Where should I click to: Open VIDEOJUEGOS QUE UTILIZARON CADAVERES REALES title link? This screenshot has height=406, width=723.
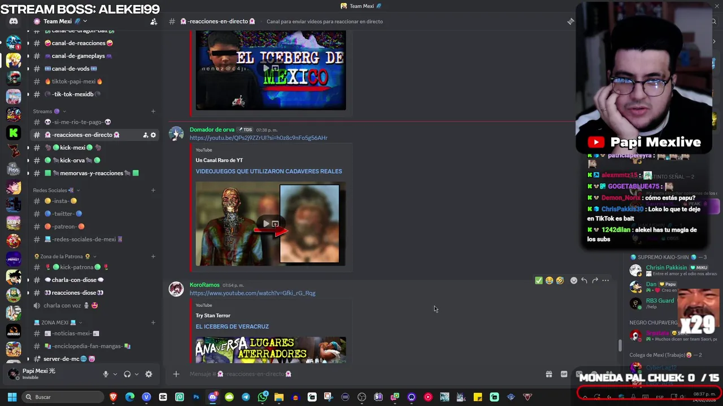pos(269,171)
